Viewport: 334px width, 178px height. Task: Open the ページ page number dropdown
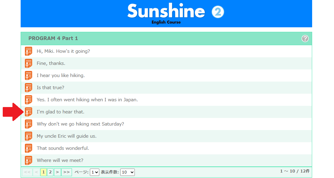94,172
